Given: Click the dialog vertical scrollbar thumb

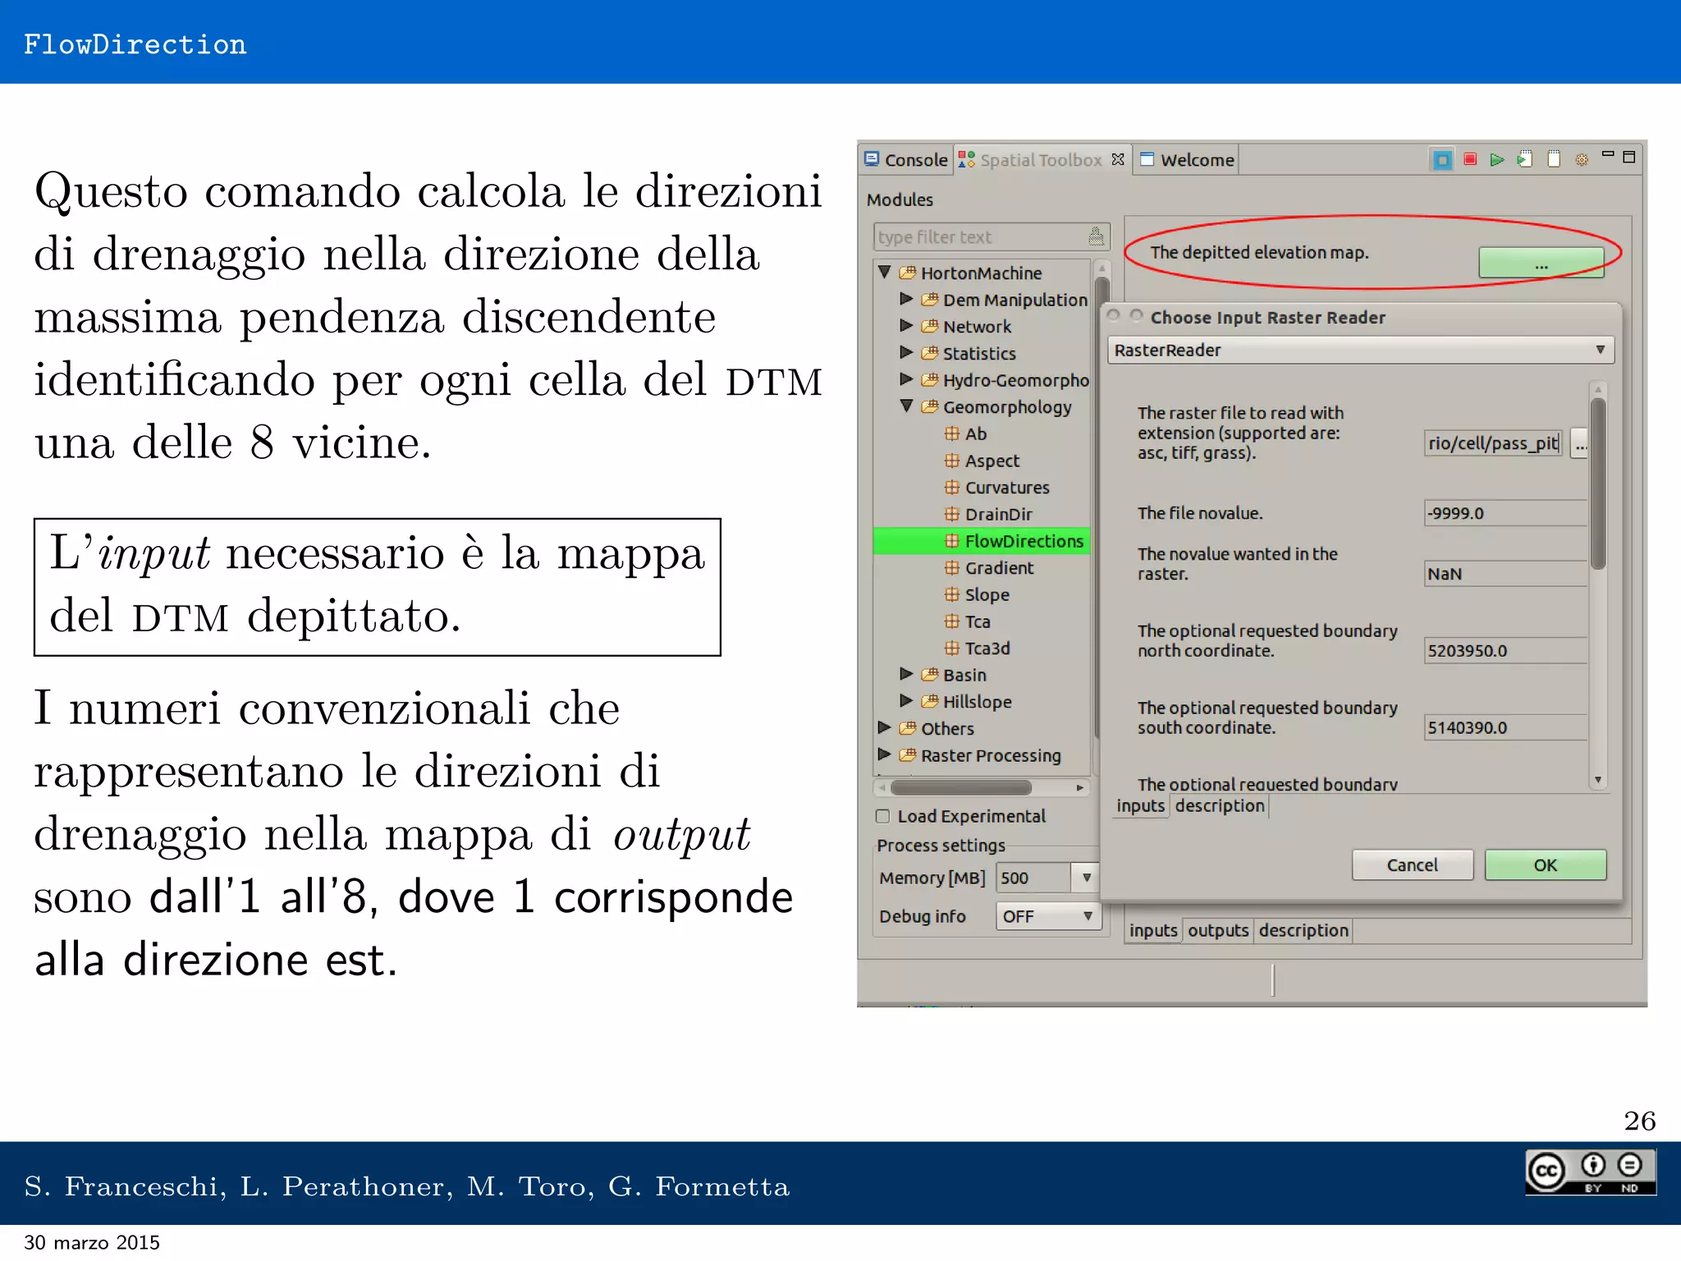Looking at the screenshot, I should click(x=1597, y=484).
